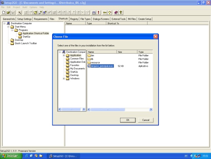Click the purple book toolbar icon
The height and width of the screenshot is (159, 211).
click(116, 13)
